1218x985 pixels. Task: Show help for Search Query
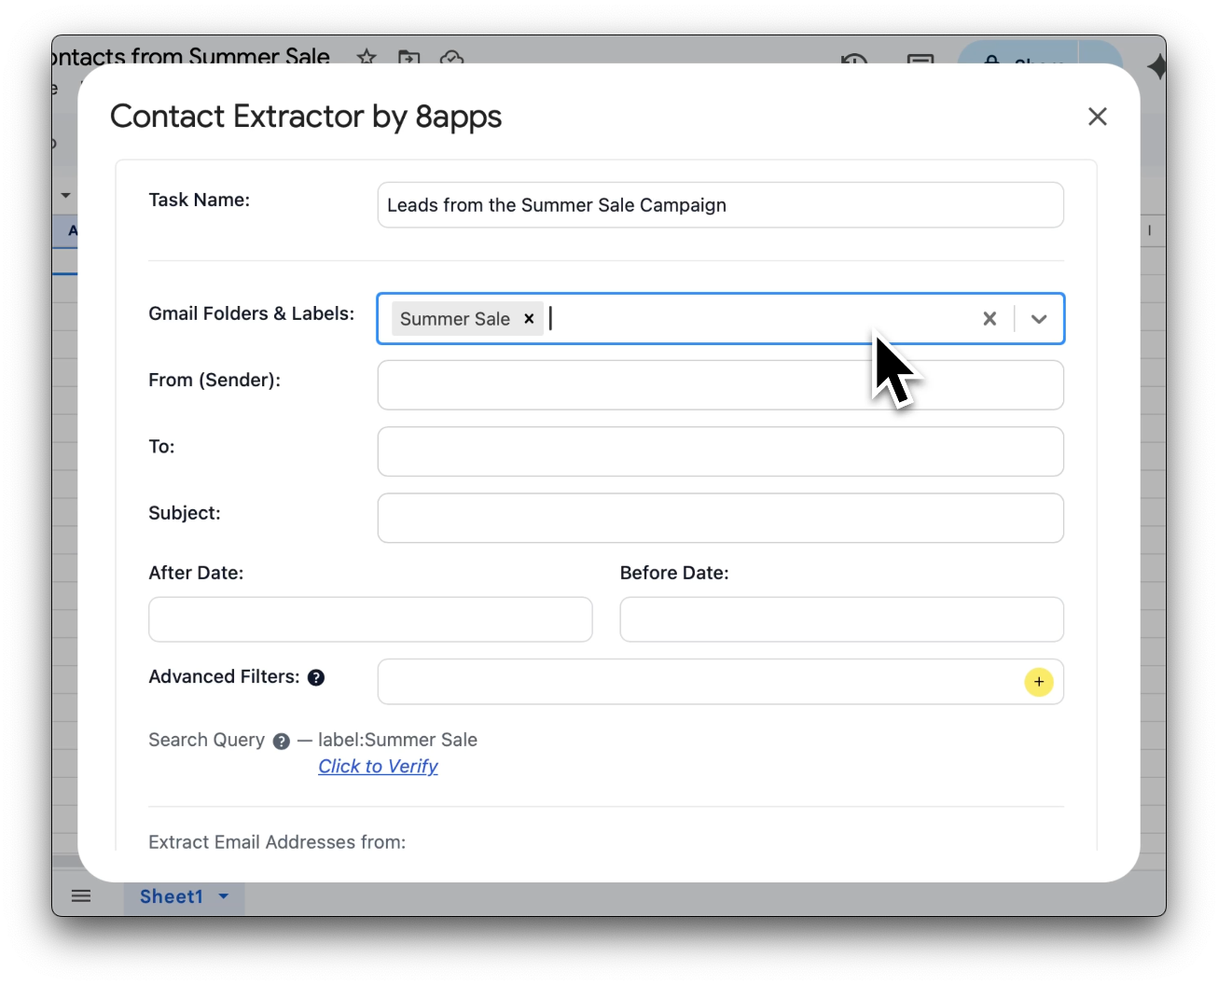pos(281,742)
